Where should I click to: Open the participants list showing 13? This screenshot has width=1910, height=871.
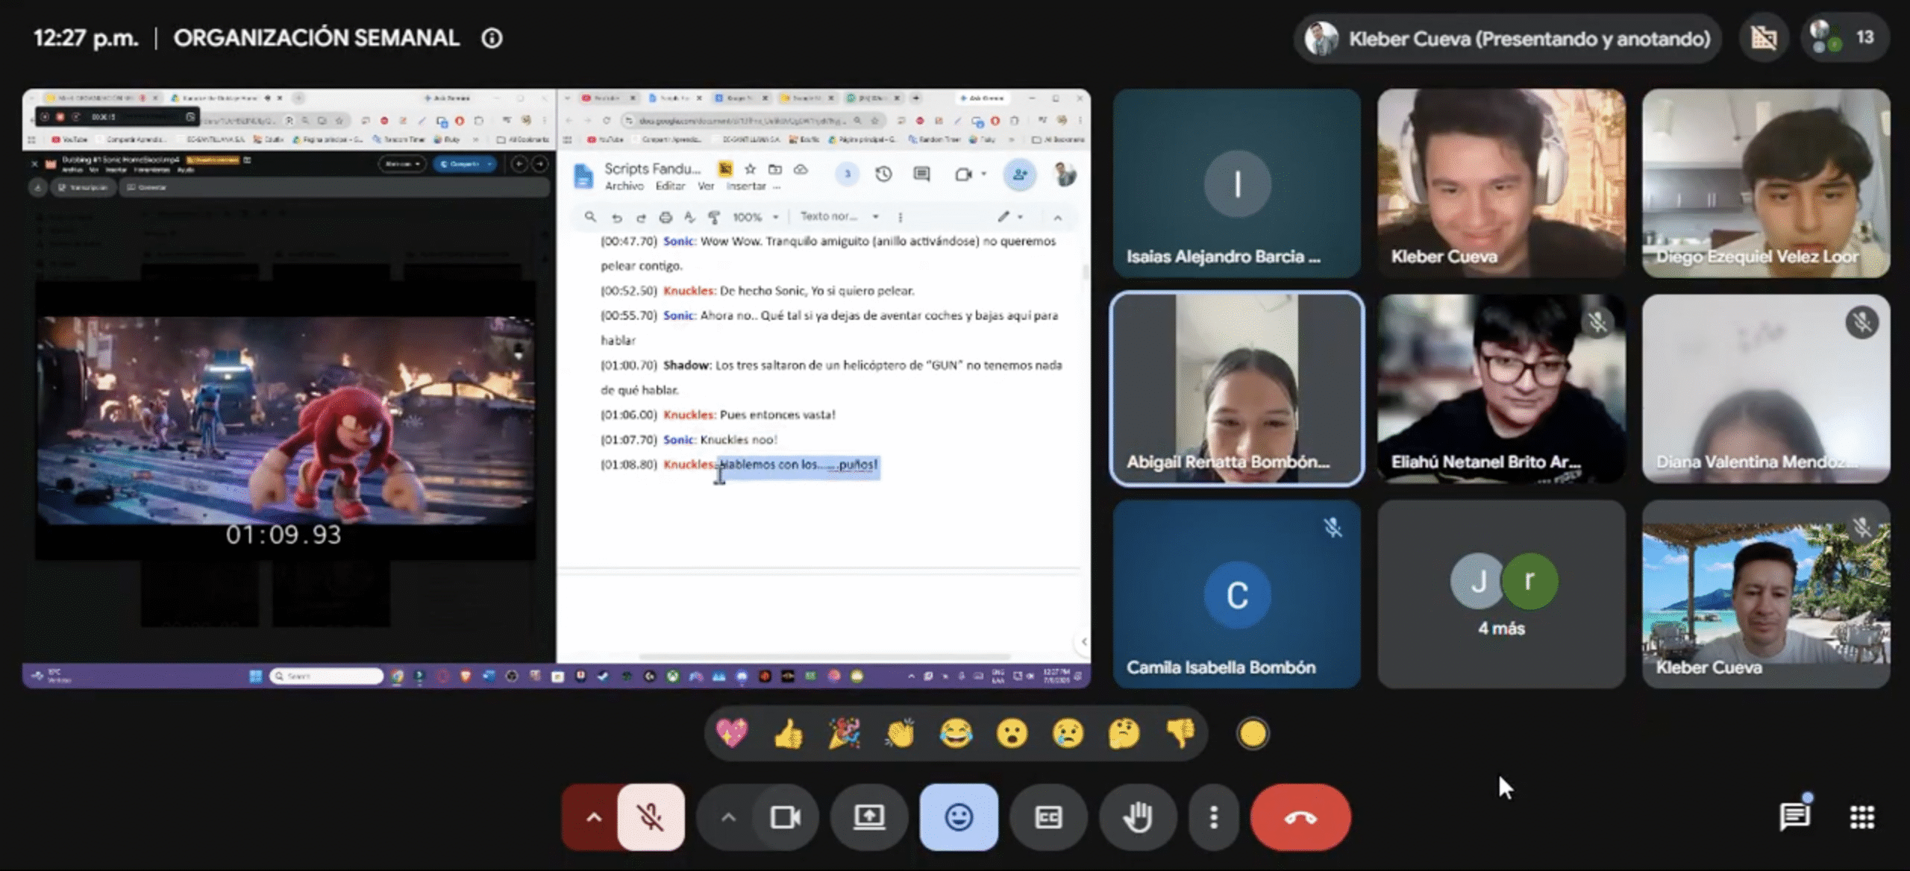[1845, 37]
